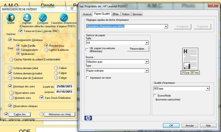Toggle Totaux en Euros checkbox
221x132 pixels.
[21, 31]
